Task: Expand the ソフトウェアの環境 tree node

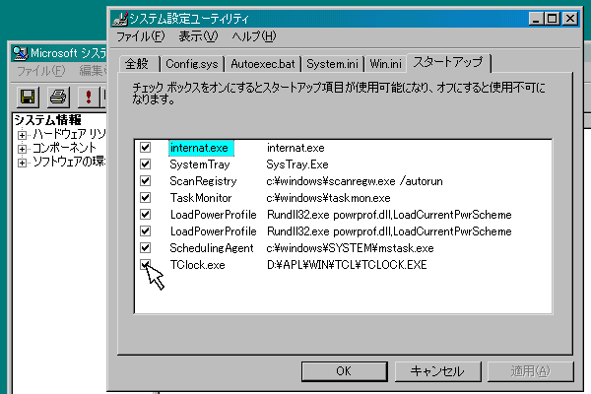Action: click(23, 163)
